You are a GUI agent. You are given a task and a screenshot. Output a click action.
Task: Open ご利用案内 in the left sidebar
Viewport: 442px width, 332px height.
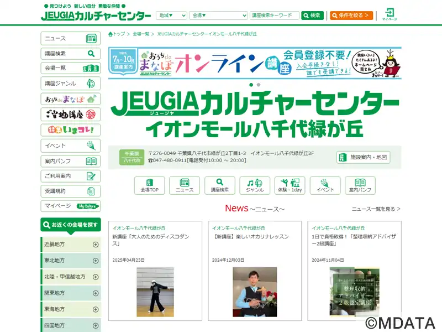[71, 176]
